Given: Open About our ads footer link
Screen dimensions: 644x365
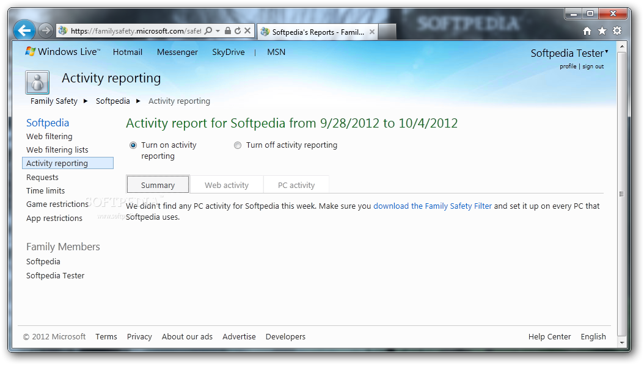Looking at the screenshot, I should click(x=188, y=337).
